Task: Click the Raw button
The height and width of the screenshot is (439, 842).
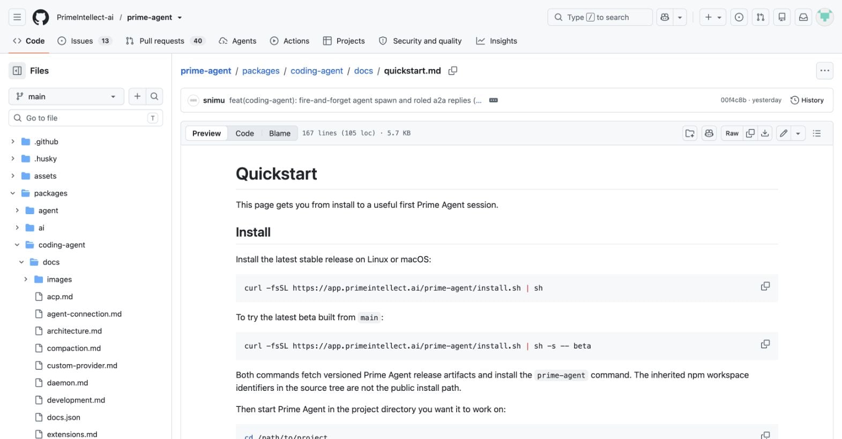Action: tap(732, 133)
